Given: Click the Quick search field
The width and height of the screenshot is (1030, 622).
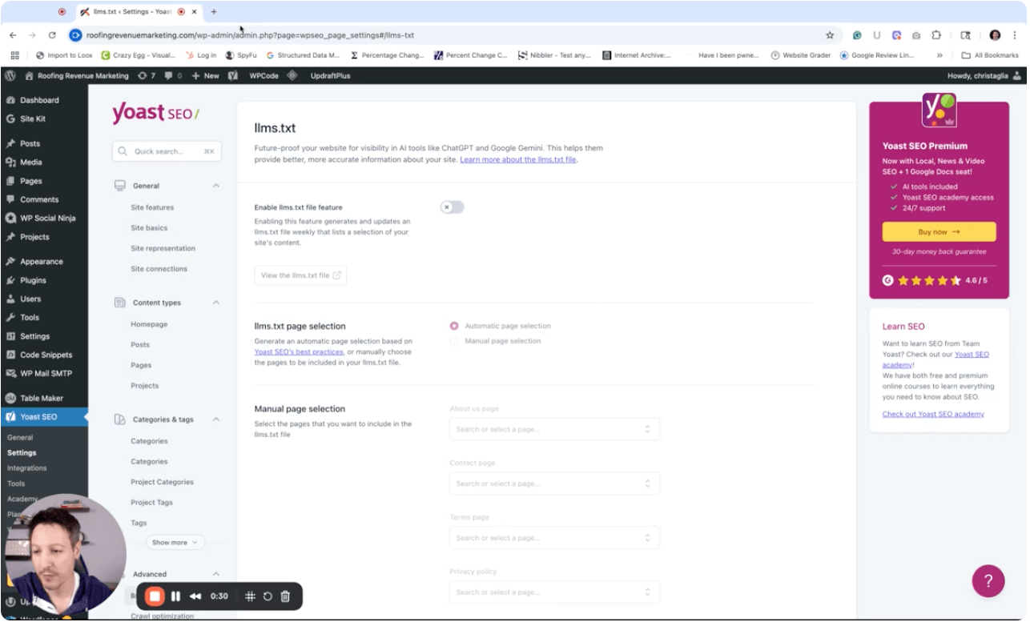Looking at the screenshot, I should click(x=166, y=150).
